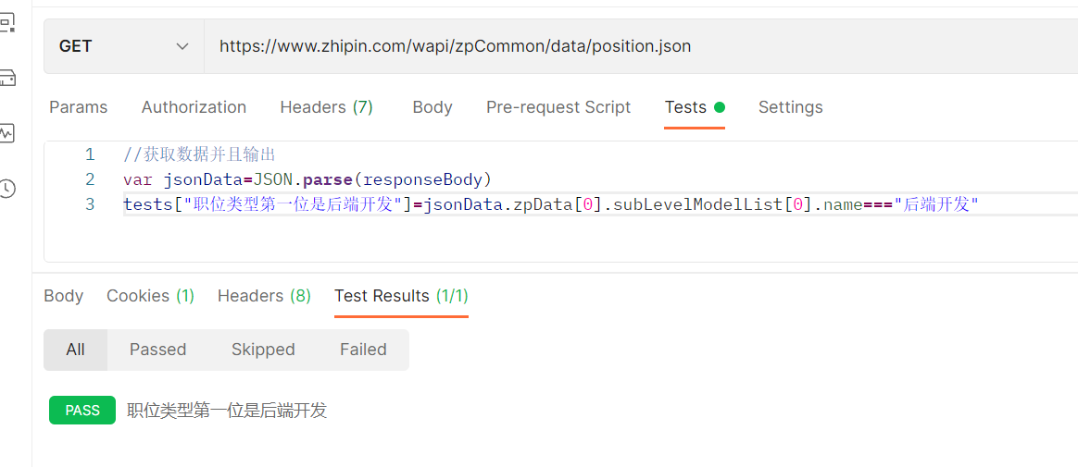
Task: Open the Pre-request Script tab
Action: click(558, 107)
